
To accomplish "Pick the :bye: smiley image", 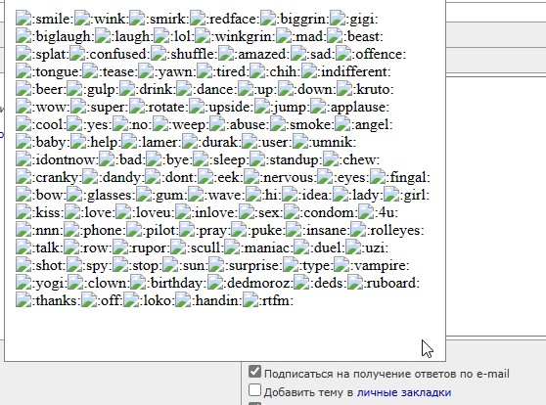I will [154, 159].
